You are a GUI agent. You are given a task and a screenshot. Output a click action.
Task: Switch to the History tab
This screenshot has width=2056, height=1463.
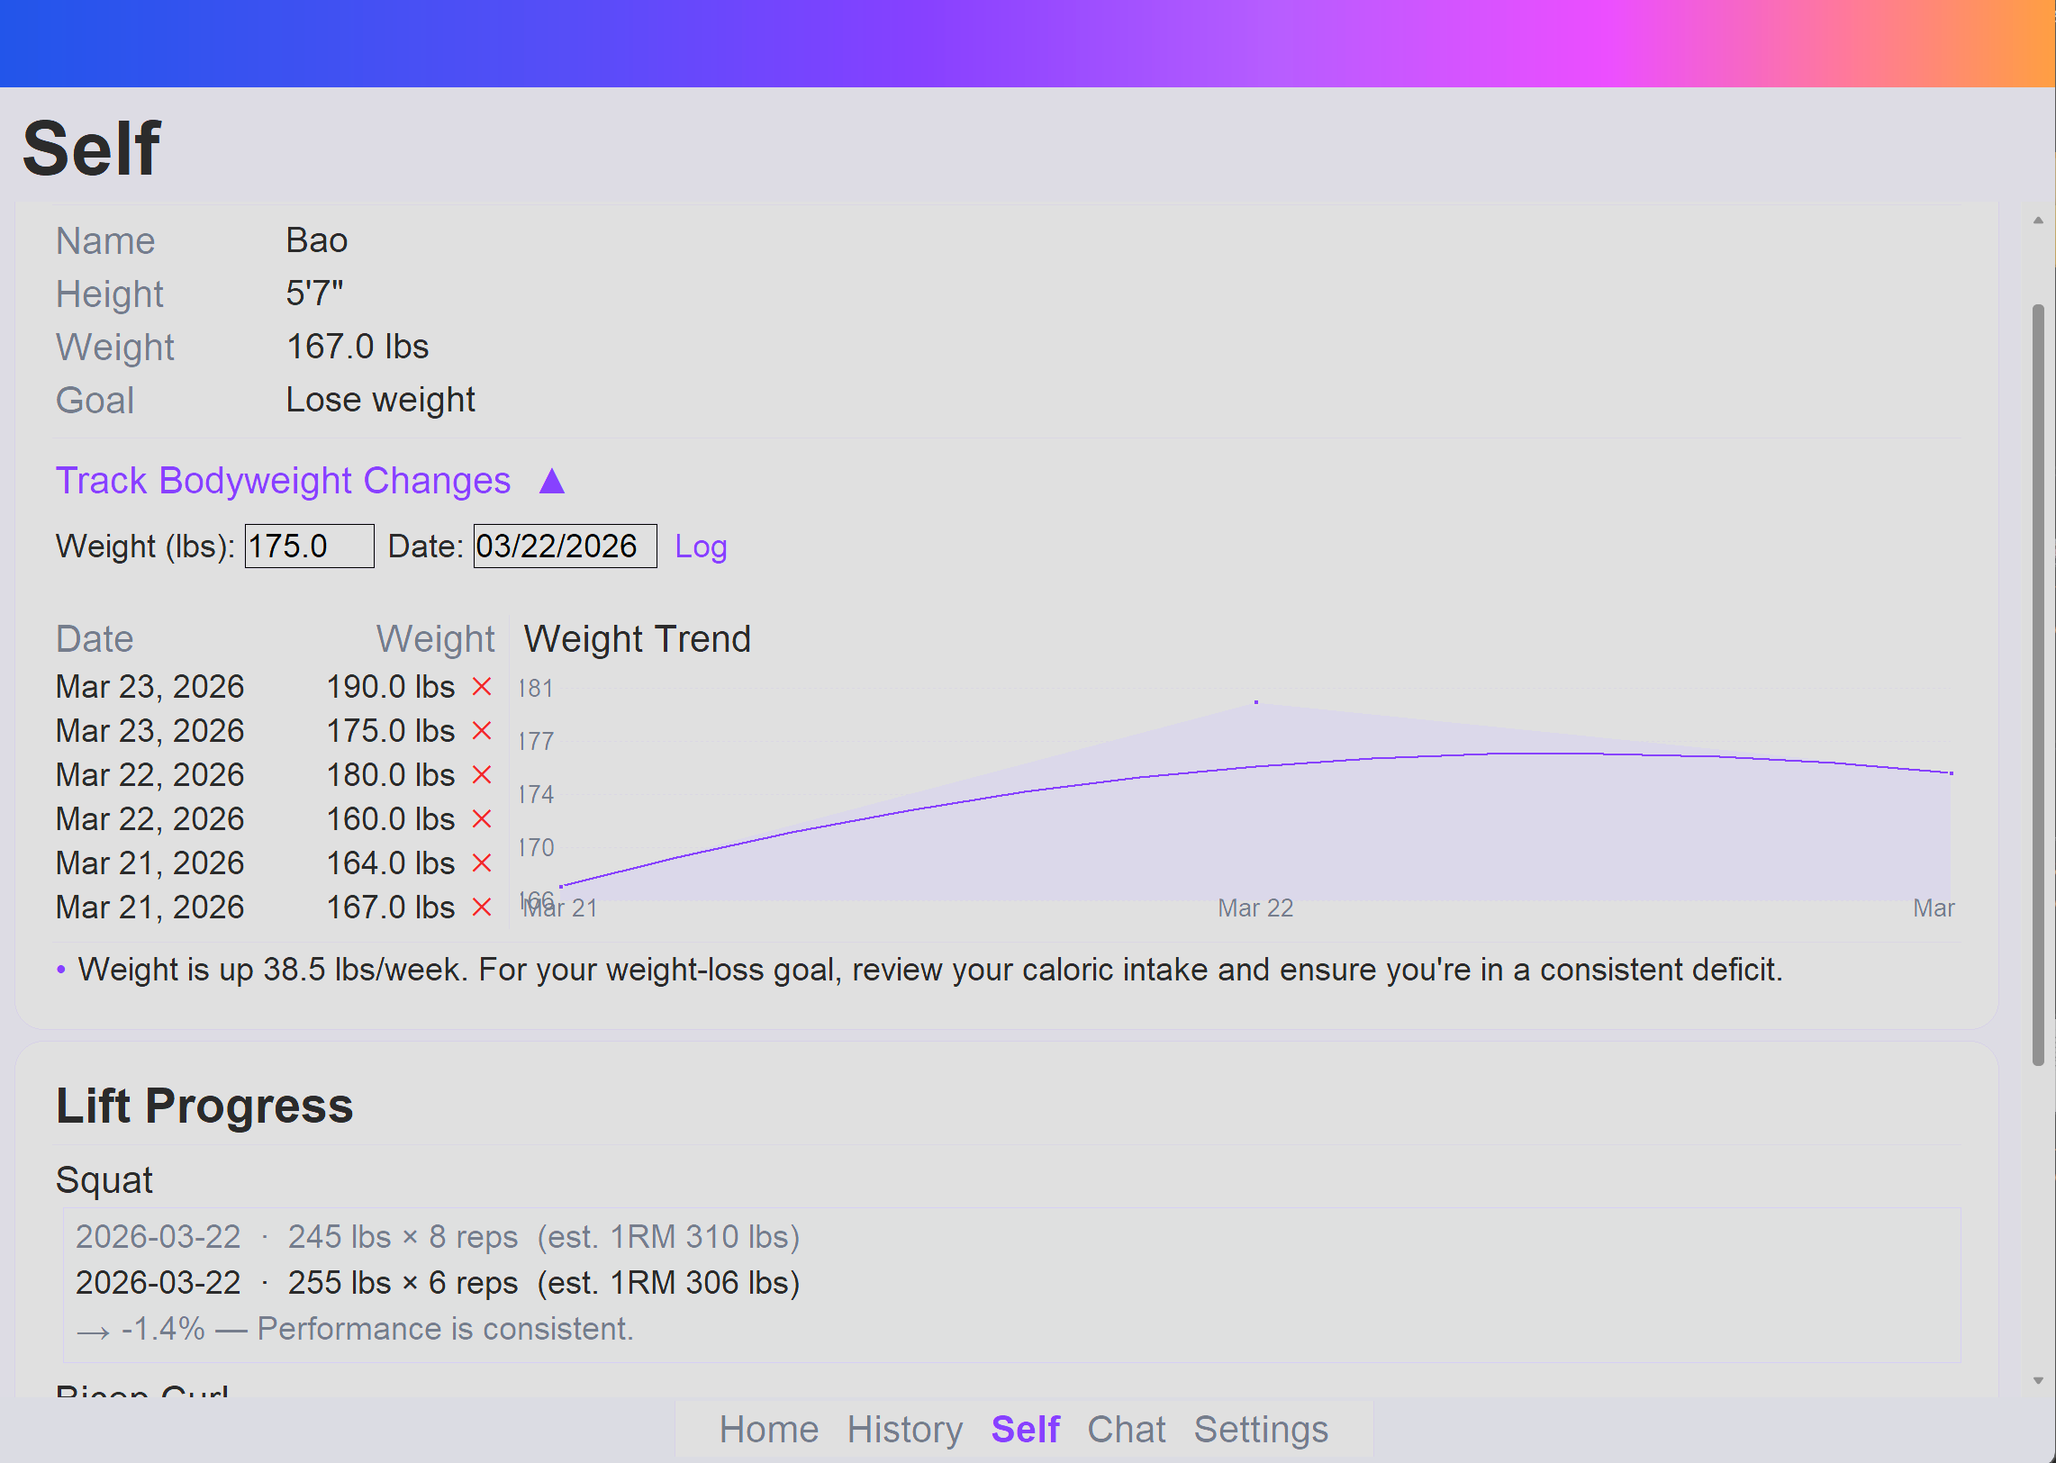click(x=904, y=1430)
